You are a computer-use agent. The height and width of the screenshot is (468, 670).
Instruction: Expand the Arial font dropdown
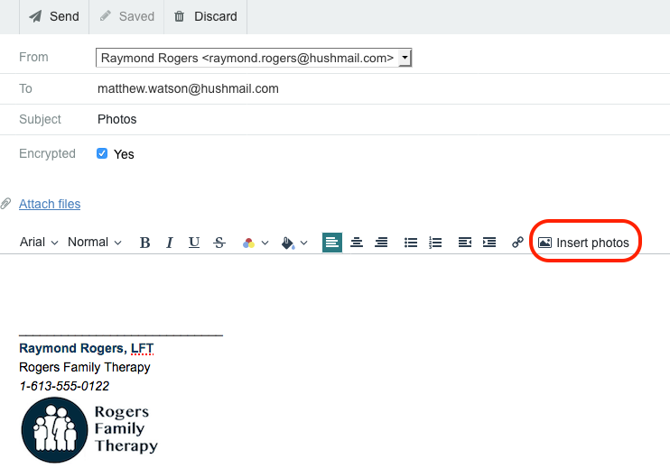pyautogui.click(x=39, y=242)
